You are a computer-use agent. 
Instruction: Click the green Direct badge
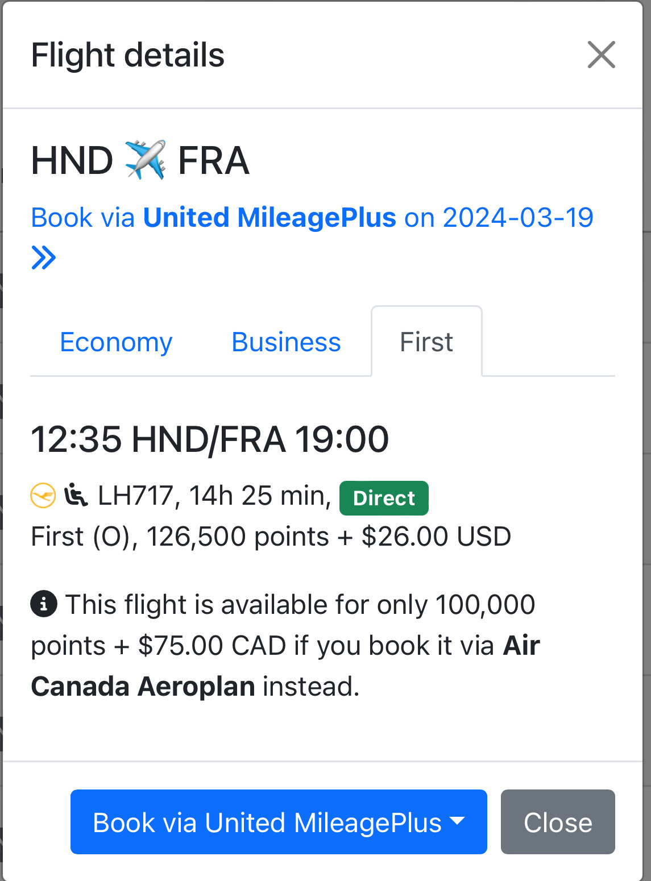pos(384,498)
